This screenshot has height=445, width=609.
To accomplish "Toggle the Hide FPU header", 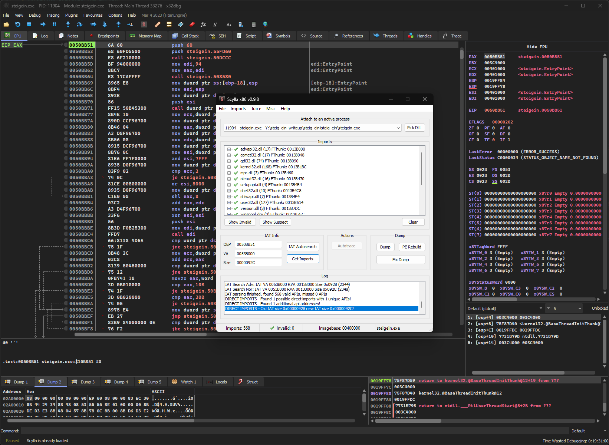I will tap(537, 47).
